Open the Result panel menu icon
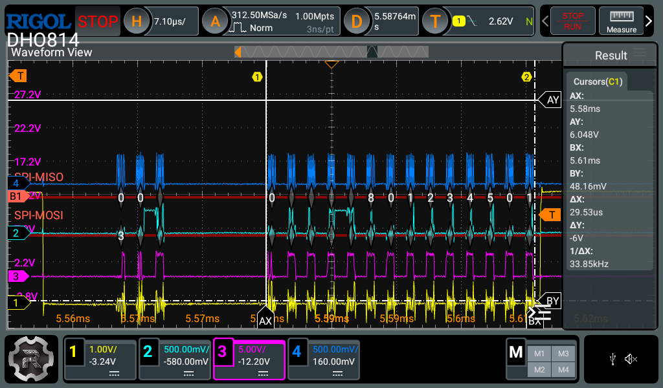This screenshot has height=388, width=663. click(639, 52)
